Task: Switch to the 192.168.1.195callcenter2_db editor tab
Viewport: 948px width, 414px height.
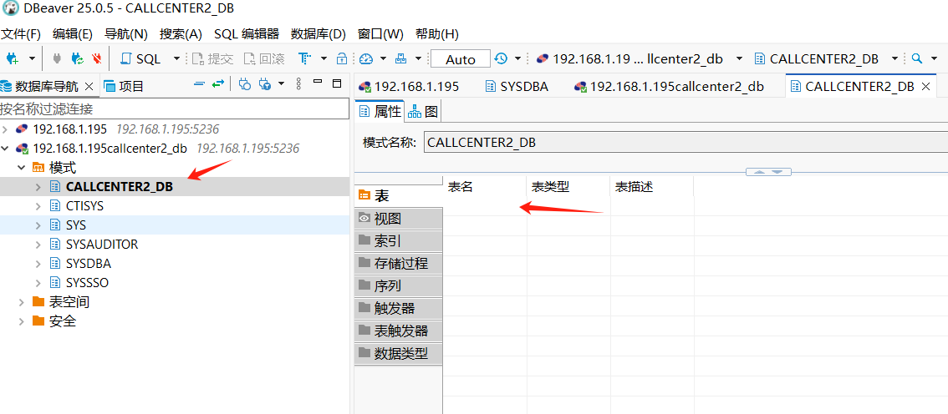Action: pyautogui.click(x=670, y=86)
